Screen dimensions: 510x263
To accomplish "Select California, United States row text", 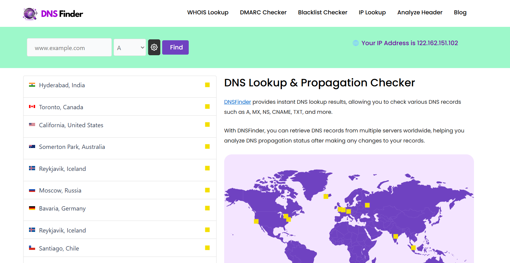I will coord(71,125).
